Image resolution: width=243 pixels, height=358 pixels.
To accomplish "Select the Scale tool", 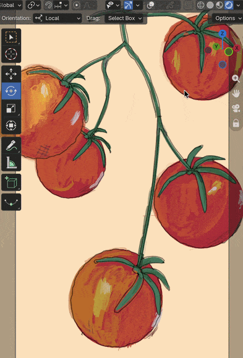I will [x=11, y=108].
